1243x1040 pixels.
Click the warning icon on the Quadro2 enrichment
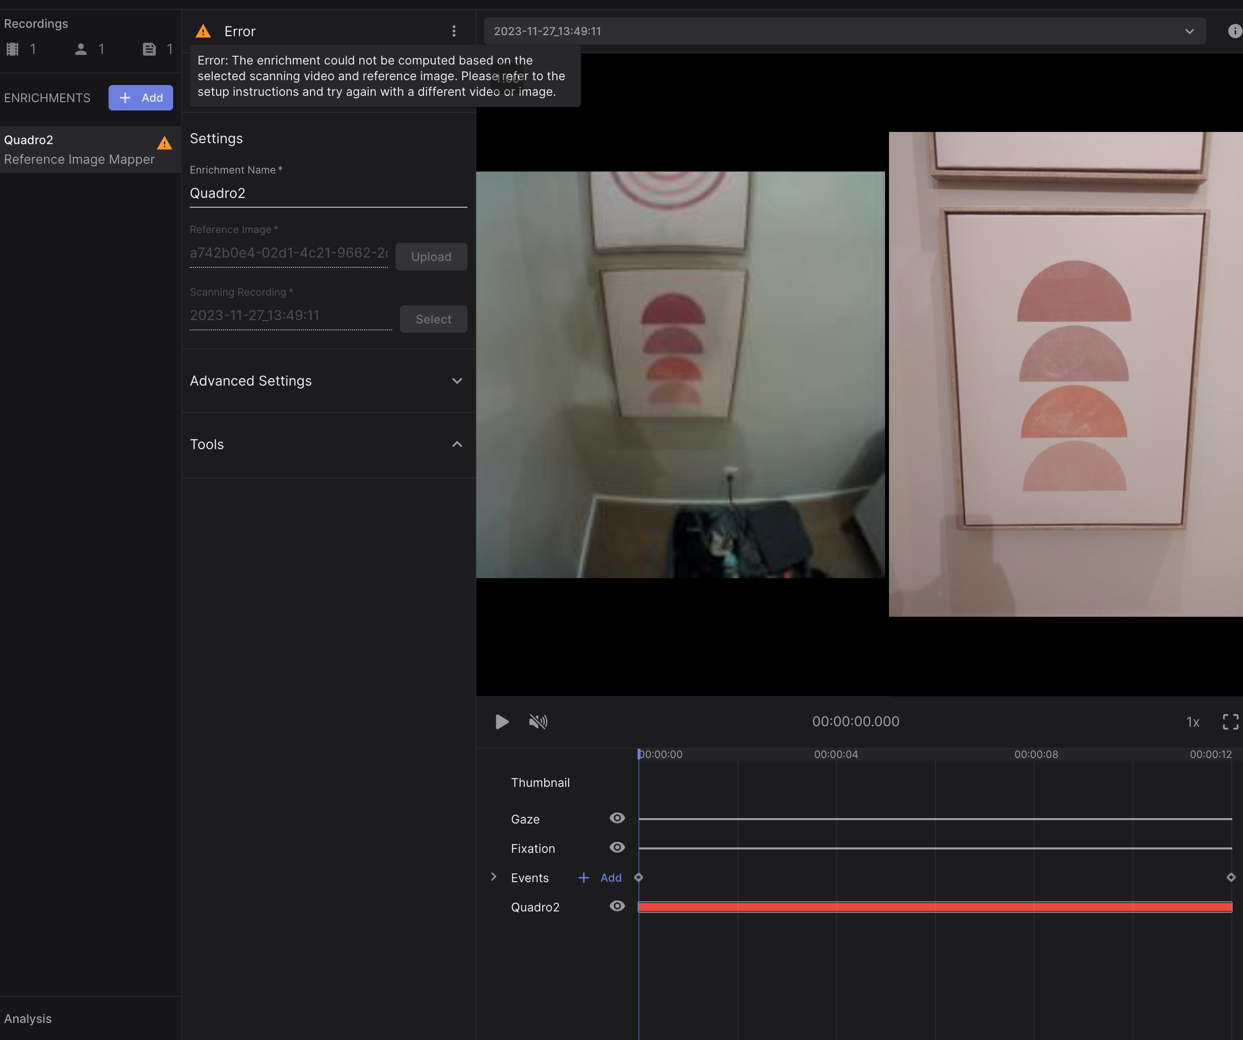165,143
